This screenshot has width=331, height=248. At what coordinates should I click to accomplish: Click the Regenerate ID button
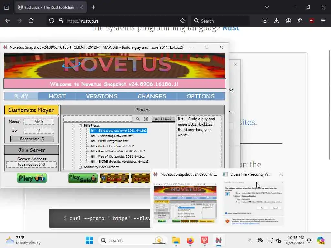click(32, 139)
